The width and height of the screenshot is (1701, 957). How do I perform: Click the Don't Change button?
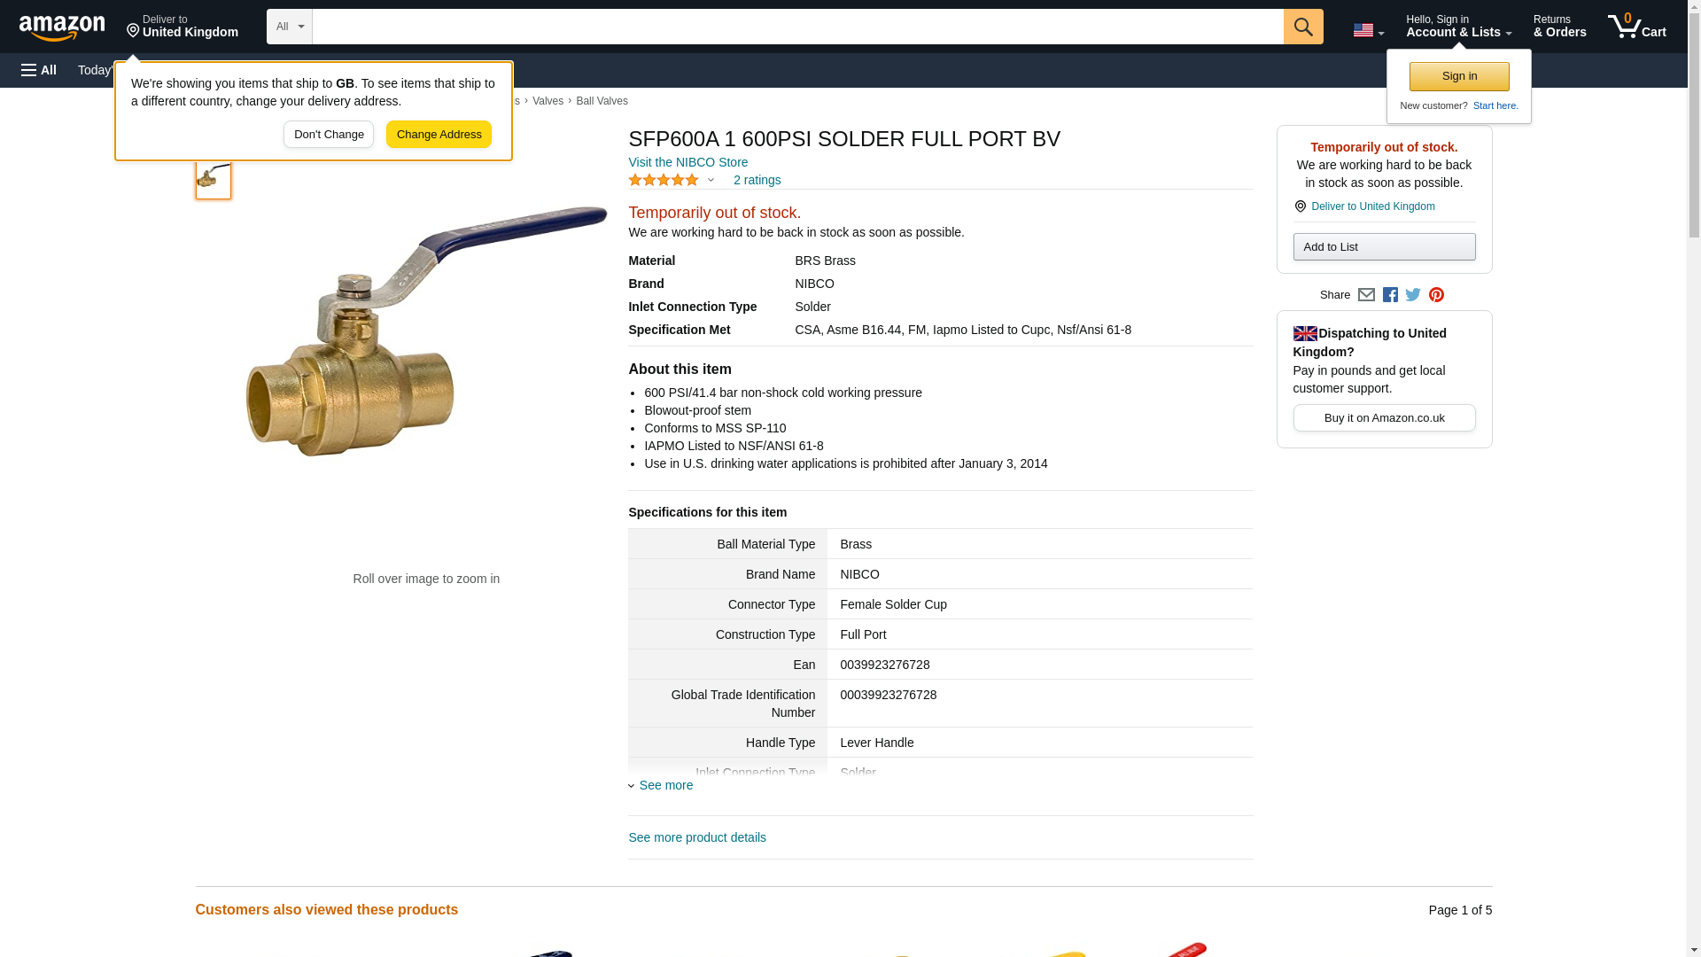(x=329, y=135)
